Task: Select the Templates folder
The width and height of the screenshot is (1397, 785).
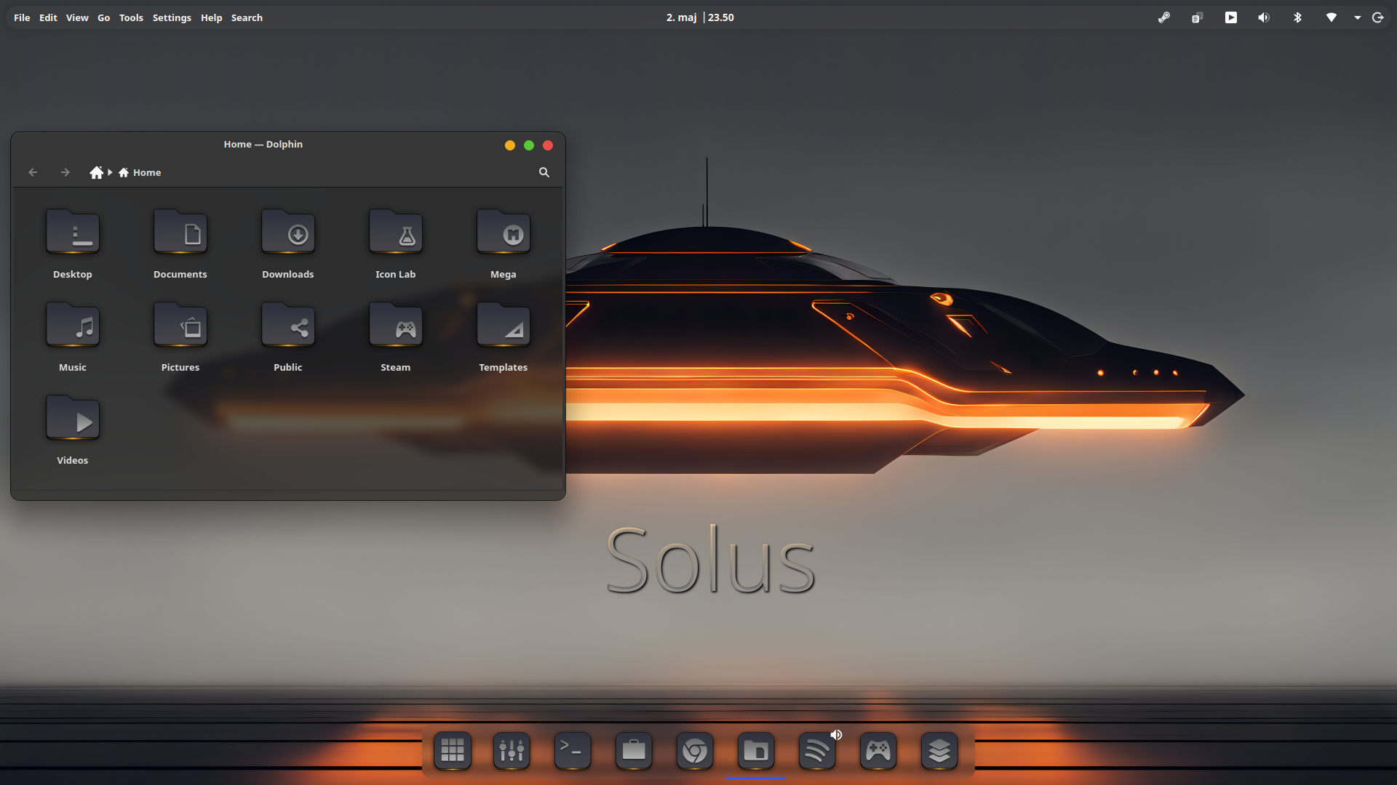Action: coord(504,337)
